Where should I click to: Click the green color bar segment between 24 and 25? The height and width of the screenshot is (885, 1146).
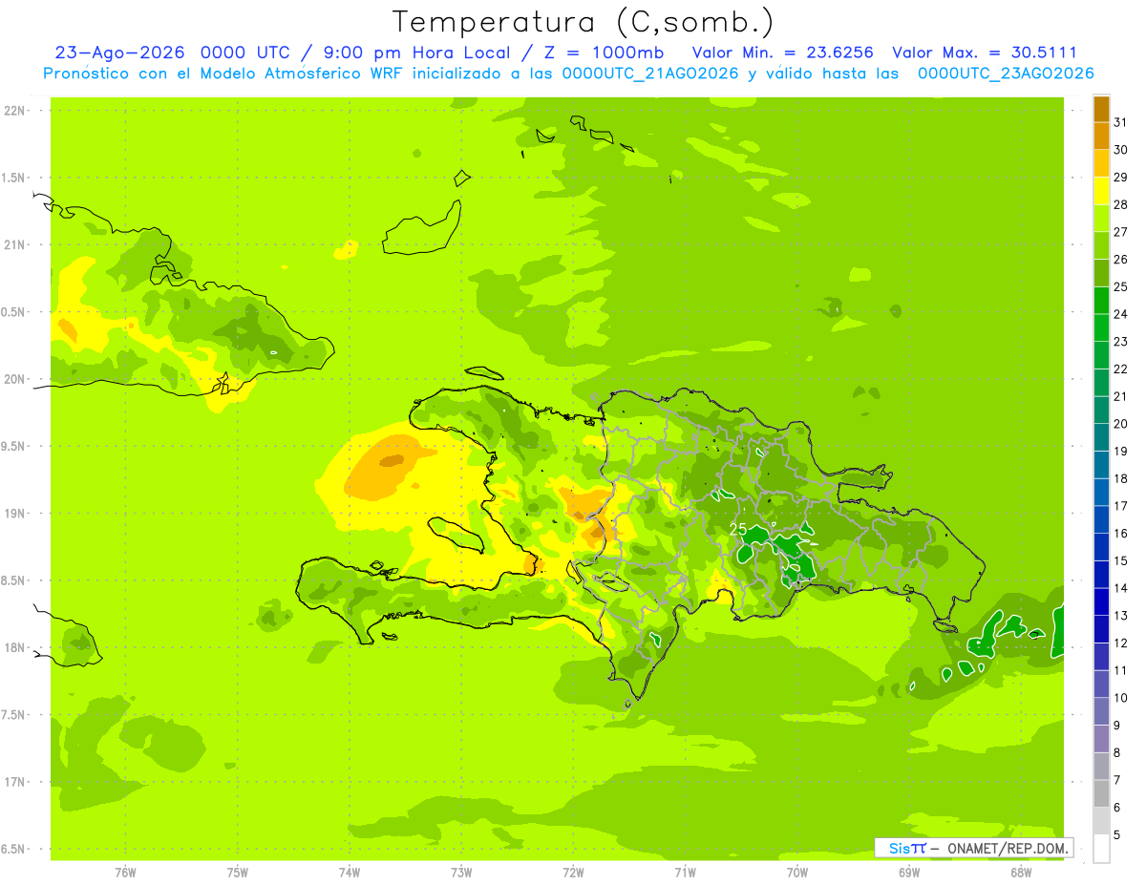(1101, 300)
